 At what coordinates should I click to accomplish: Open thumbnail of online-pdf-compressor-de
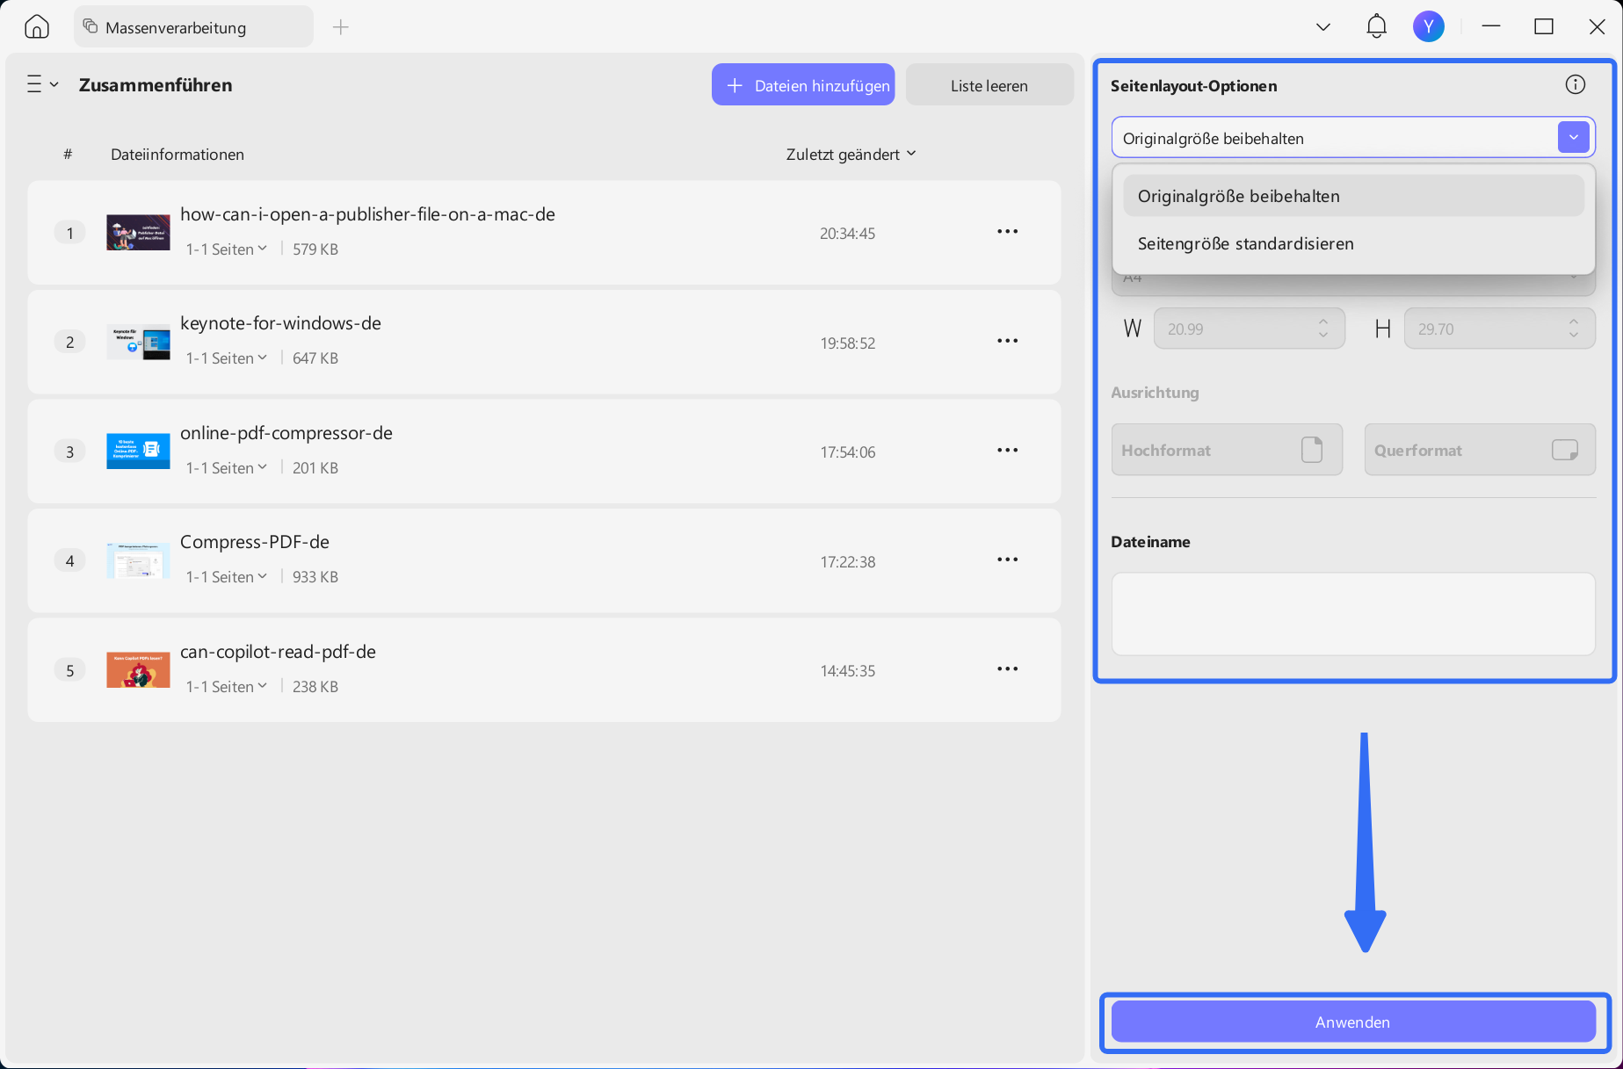click(x=138, y=451)
